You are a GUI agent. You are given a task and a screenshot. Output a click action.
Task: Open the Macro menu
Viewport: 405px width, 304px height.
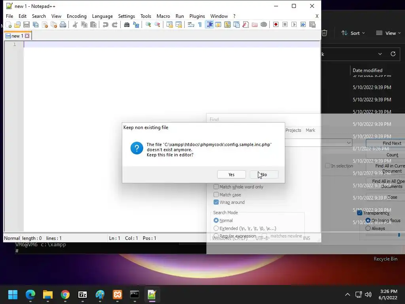pyautogui.click(x=163, y=16)
